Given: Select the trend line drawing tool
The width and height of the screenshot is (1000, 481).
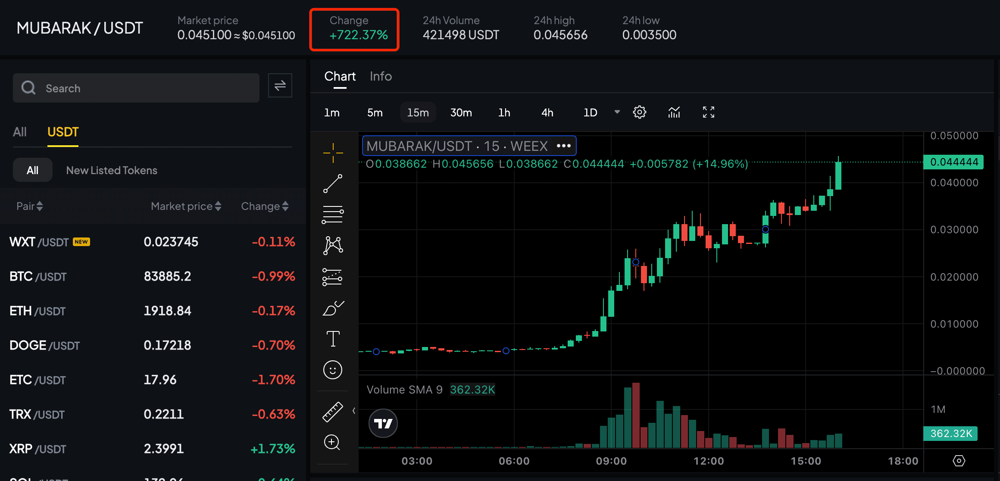Looking at the screenshot, I should (x=332, y=184).
